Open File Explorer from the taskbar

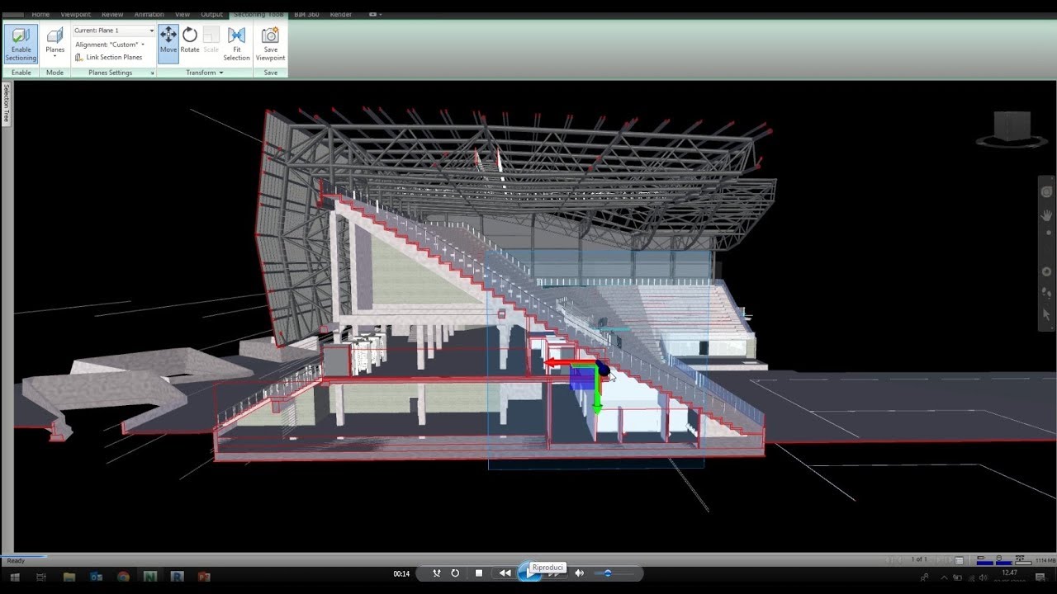tap(69, 577)
